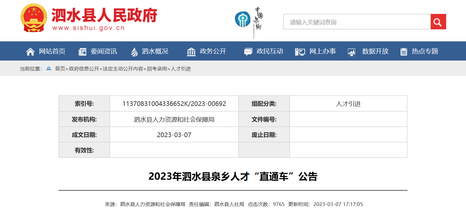Click the computer icon beside 网上办事
The image size is (466, 210).
point(300,52)
